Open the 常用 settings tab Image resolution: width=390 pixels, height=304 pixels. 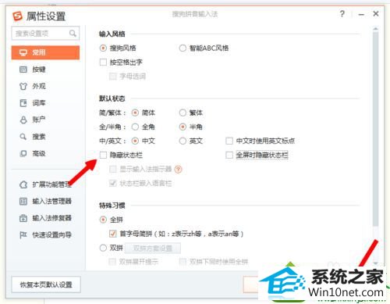click(45, 52)
